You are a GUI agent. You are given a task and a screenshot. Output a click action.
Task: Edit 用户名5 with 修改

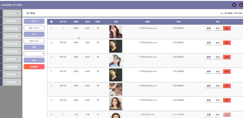(x=218, y=86)
